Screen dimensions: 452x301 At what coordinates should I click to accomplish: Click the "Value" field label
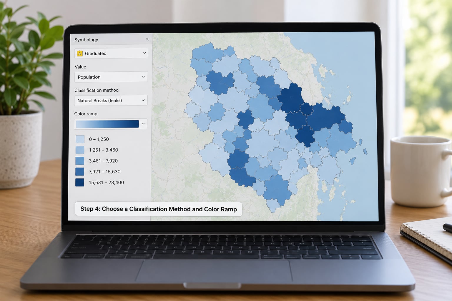pos(80,67)
